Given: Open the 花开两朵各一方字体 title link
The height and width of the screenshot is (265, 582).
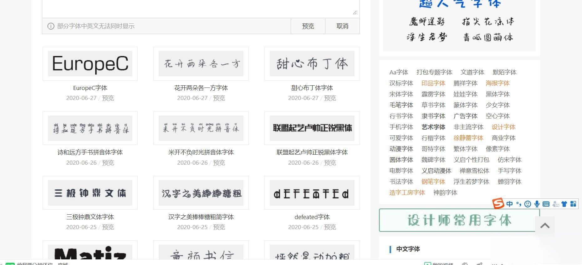Looking at the screenshot, I should tap(201, 88).
